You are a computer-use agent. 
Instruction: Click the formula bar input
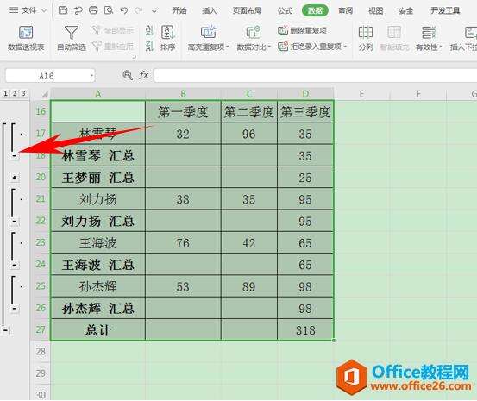[x=316, y=75]
